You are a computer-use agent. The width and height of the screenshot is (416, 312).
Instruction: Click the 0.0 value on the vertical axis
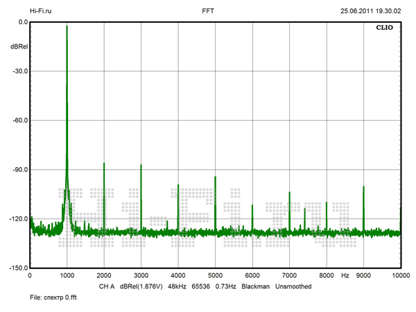point(22,22)
